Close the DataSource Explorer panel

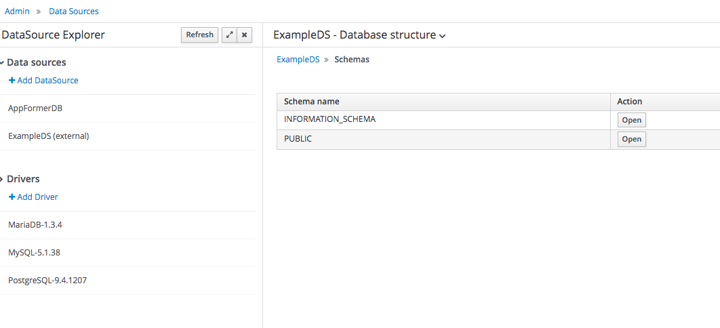[x=244, y=35]
